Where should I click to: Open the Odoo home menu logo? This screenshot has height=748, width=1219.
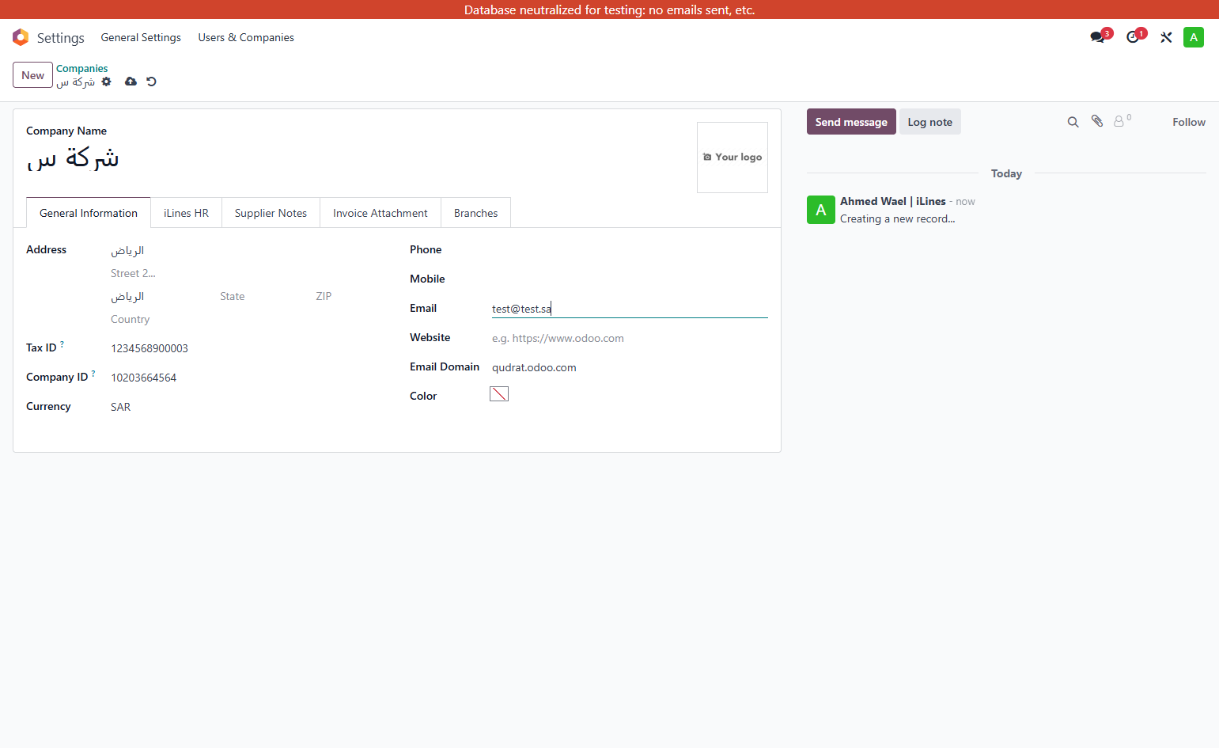[x=21, y=37]
